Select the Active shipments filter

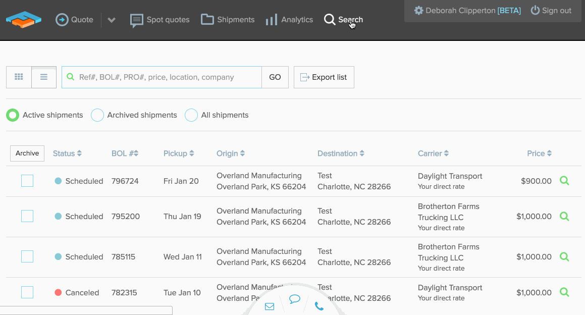coord(45,115)
